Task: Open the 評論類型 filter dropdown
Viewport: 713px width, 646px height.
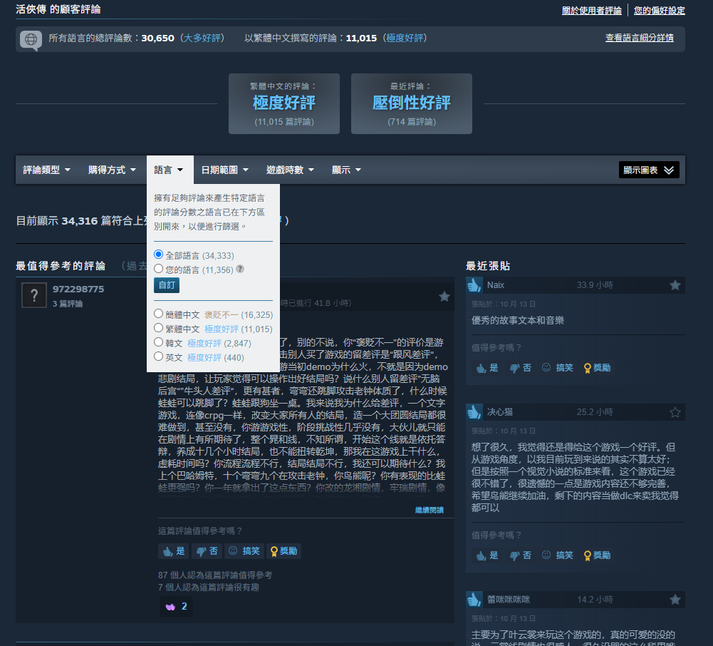Action: (x=47, y=170)
